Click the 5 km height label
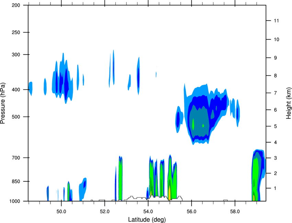The height and width of the screenshot is (223, 292). [x=276, y=126]
